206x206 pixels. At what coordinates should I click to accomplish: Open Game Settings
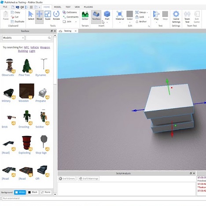point(176,17)
